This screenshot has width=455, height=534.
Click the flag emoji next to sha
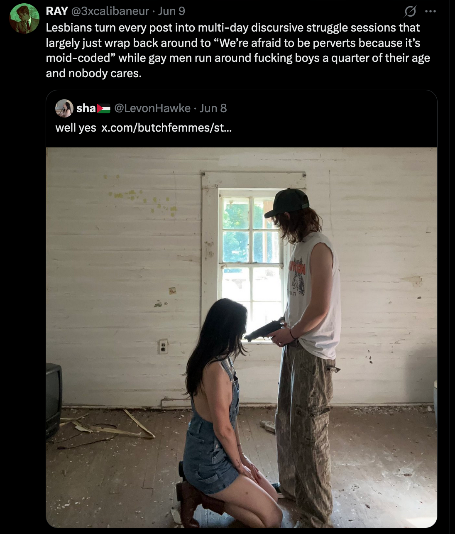[104, 109]
